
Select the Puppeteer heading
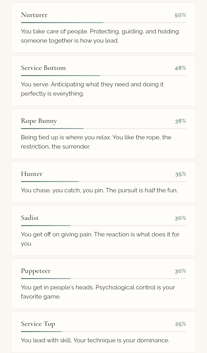tap(36, 271)
